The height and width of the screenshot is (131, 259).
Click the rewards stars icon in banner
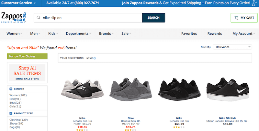(x=254, y=3)
